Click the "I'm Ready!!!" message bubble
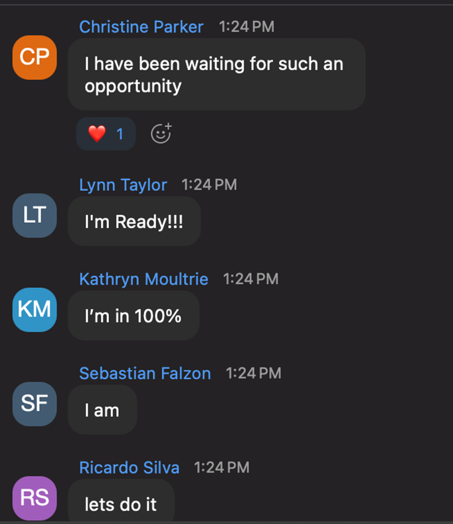The image size is (453, 524). [x=134, y=221]
